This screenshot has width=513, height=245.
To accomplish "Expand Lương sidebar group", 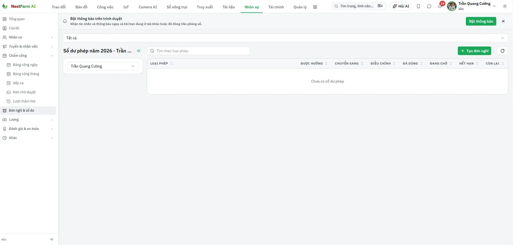I will click(28, 120).
